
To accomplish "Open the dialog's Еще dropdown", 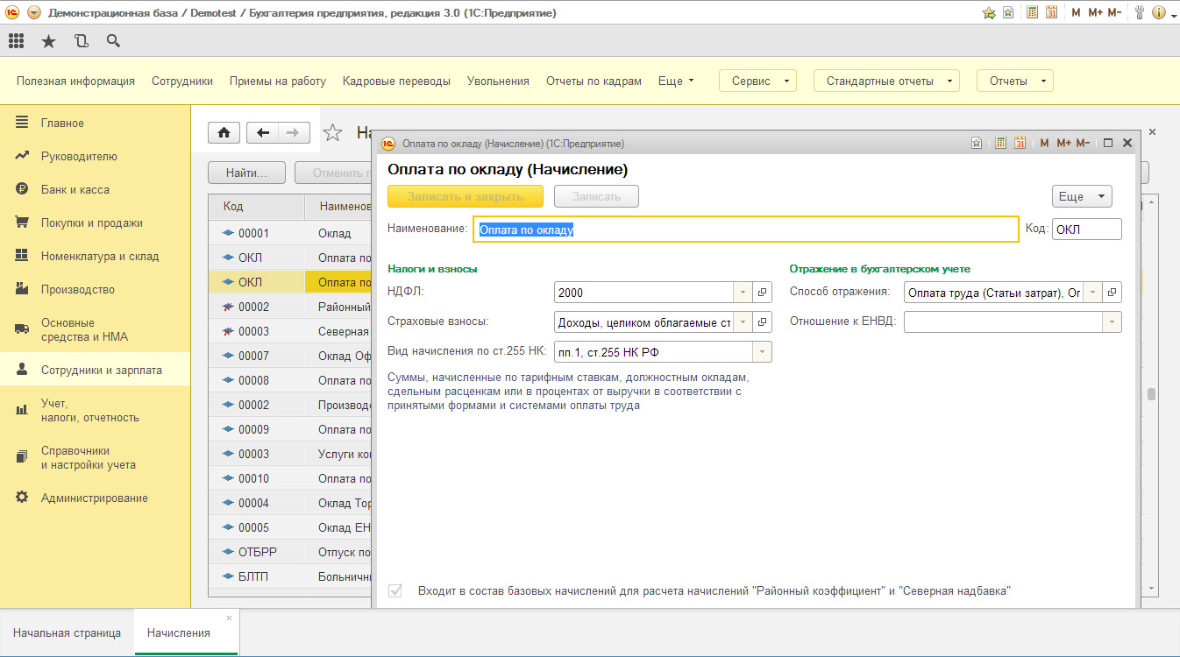I will [1082, 196].
